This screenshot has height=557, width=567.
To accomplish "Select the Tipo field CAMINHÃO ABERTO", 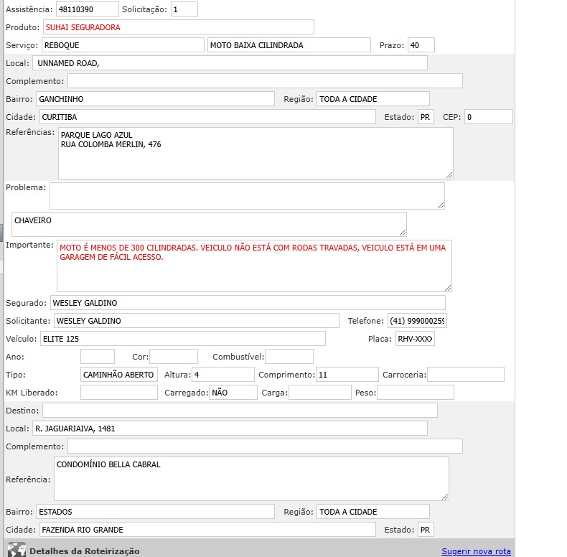I will [118, 375].
